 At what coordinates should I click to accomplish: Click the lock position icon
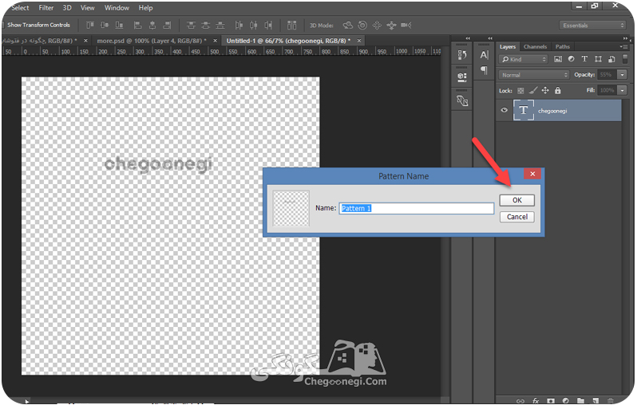click(x=545, y=91)
